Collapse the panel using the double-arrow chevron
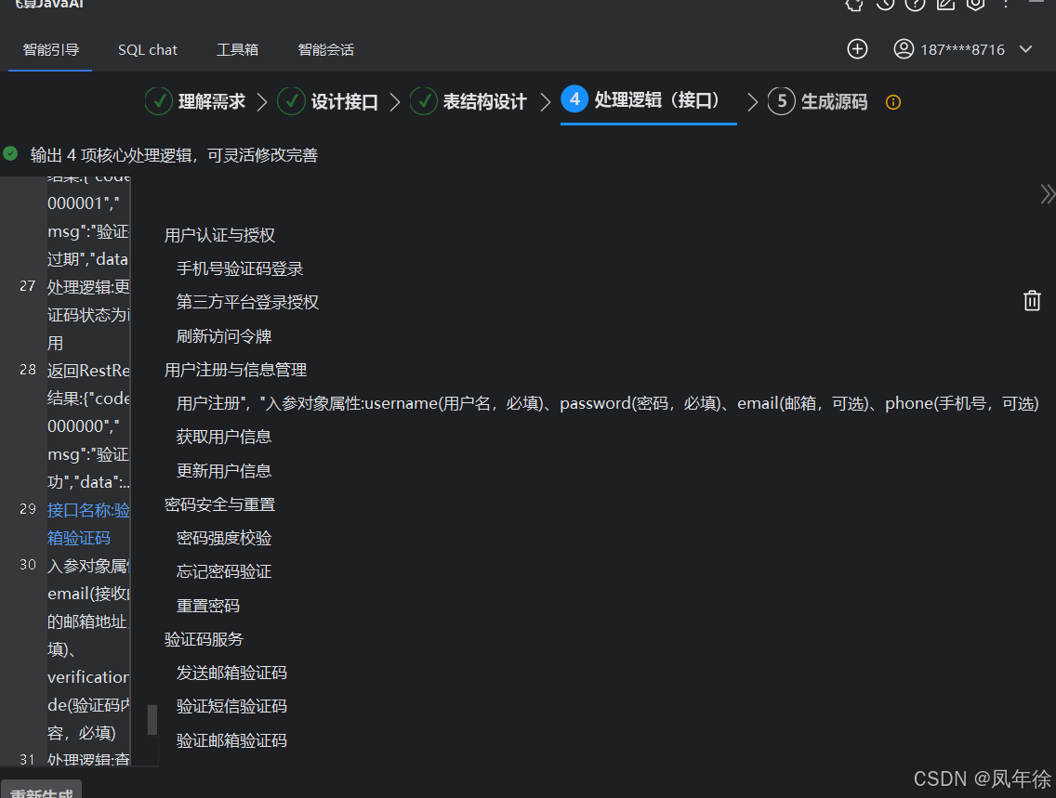 (x=1048, y=193)
